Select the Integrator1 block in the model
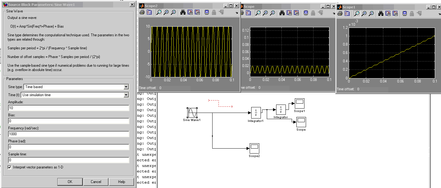This screenshot has width=441, height=188. point(256,113)
